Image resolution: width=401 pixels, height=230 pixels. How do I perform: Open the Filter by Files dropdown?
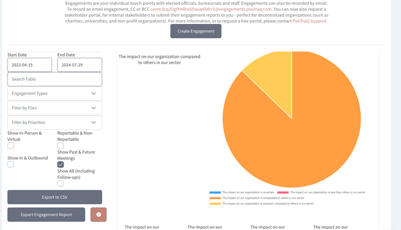point(54,108)
